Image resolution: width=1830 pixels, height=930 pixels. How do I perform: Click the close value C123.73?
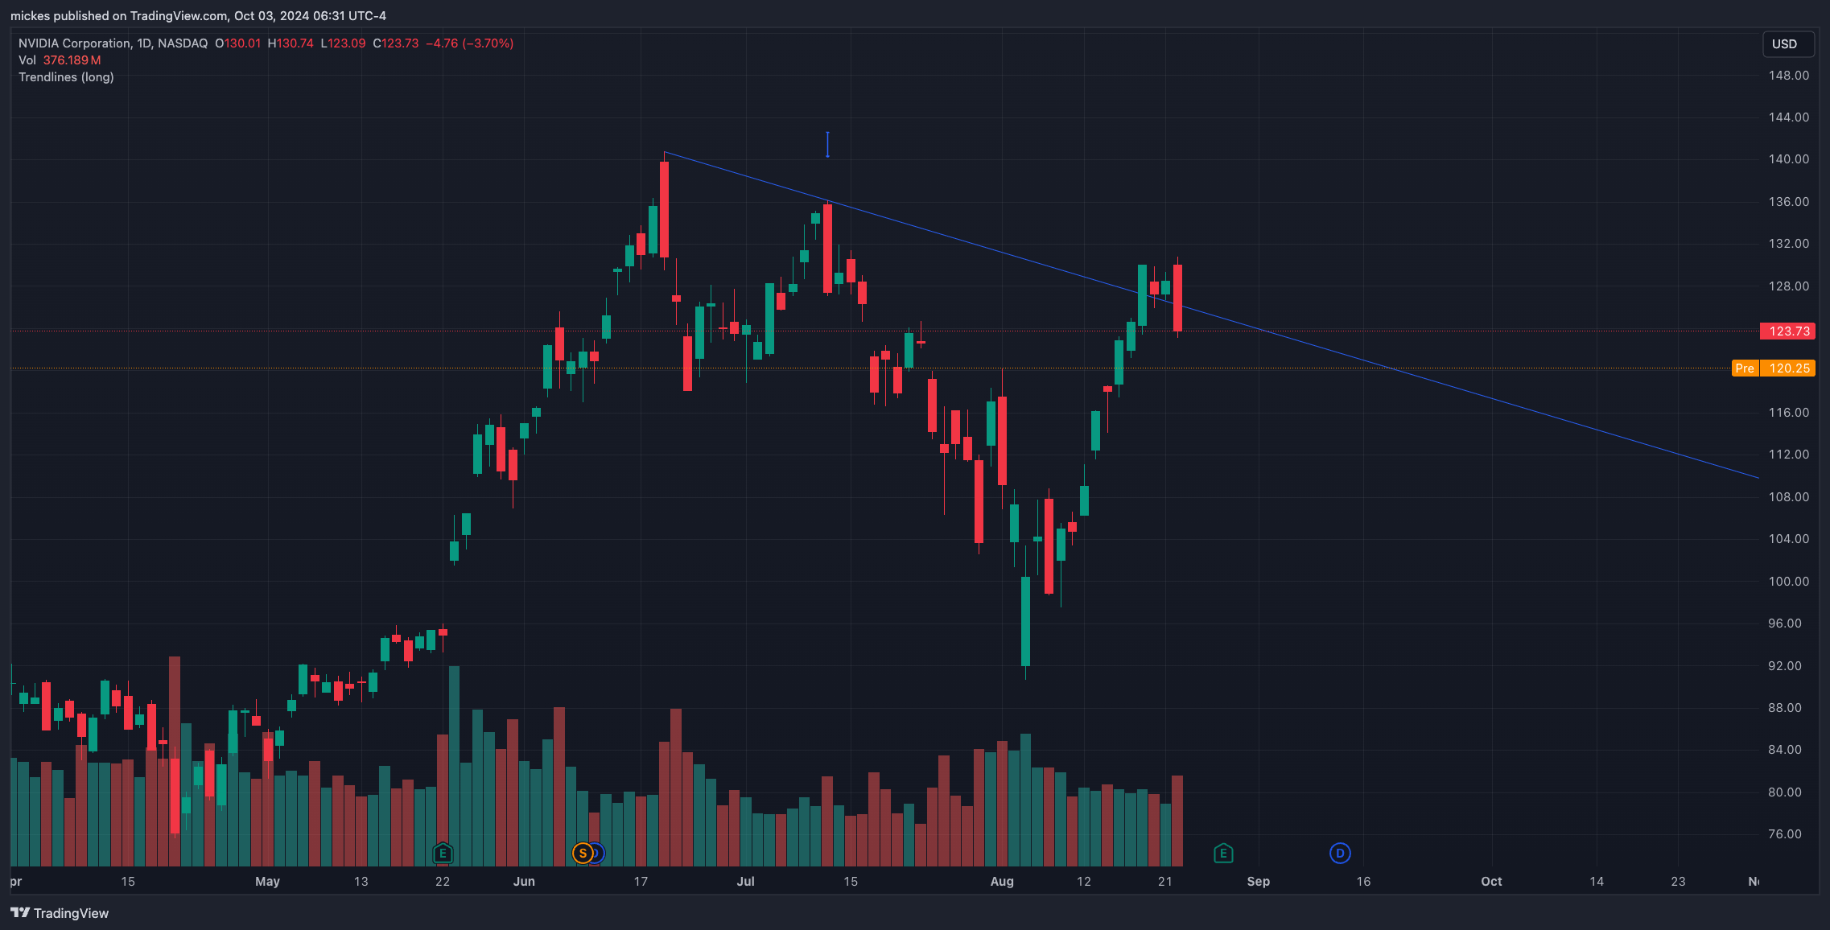pos(396,43)
